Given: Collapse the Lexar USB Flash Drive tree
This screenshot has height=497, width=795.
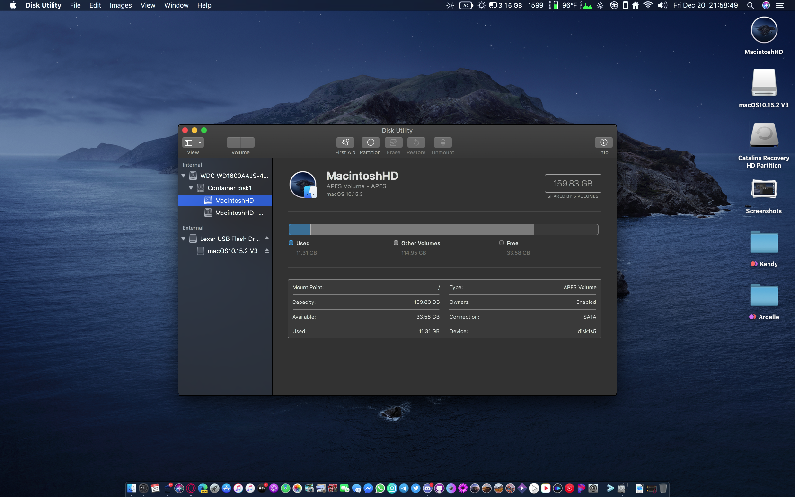Looking at the screenshot, I should coord(184,239).
